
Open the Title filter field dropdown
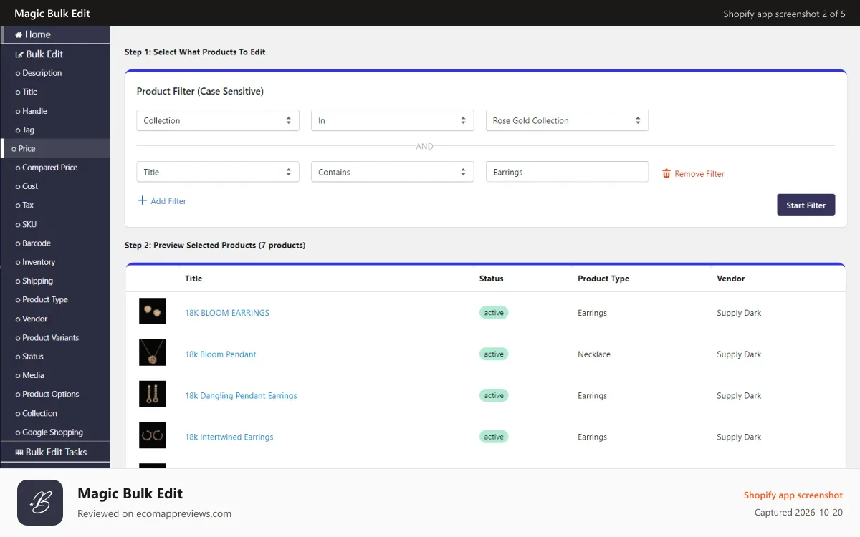pos(218,172)
